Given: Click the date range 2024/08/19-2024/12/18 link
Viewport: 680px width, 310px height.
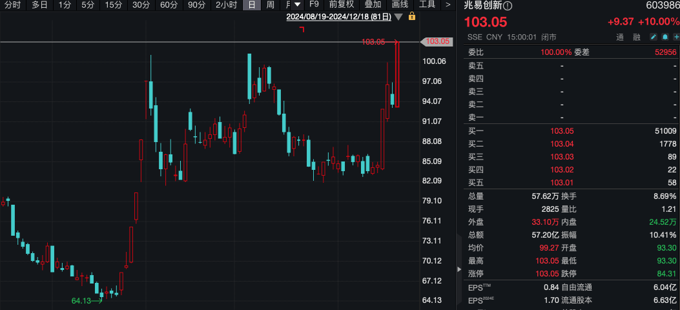Looking at the screenshot, I should [x=338, y=17].
